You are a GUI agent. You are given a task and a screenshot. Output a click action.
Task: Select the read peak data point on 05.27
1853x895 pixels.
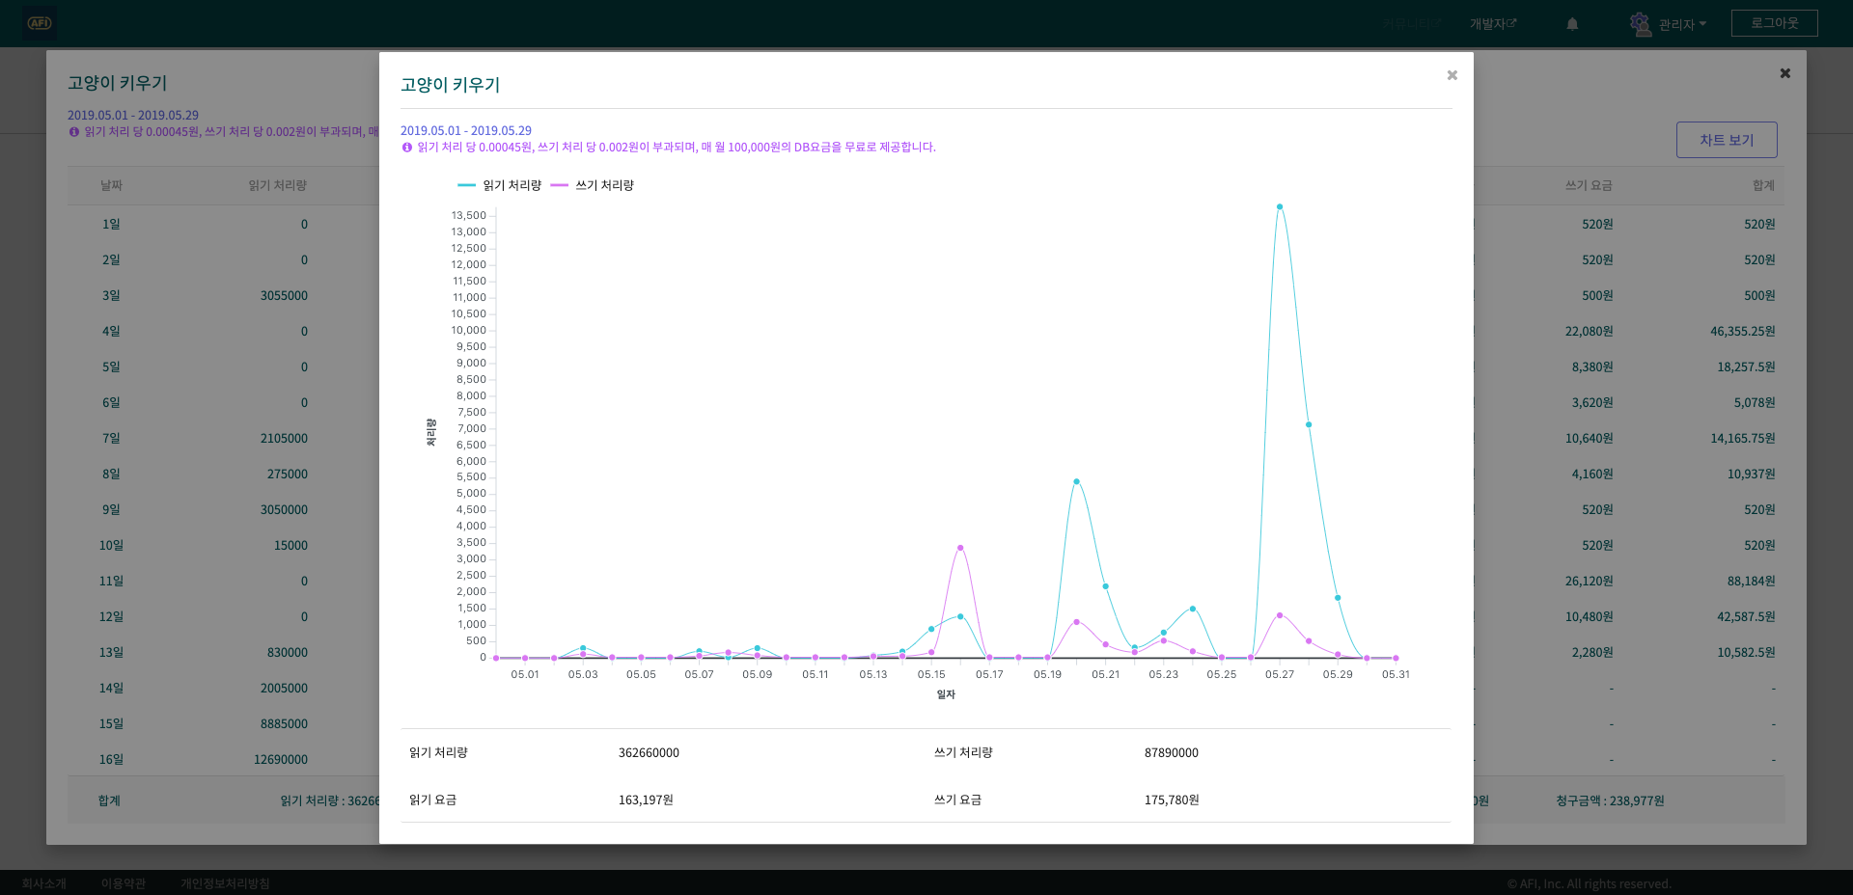coord(1280,206)
